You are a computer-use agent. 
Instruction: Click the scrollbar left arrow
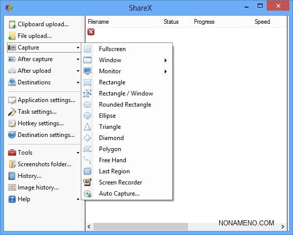click(x=89, y=226)
